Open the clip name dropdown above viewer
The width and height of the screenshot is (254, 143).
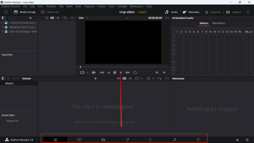click(x=127, y=18)
